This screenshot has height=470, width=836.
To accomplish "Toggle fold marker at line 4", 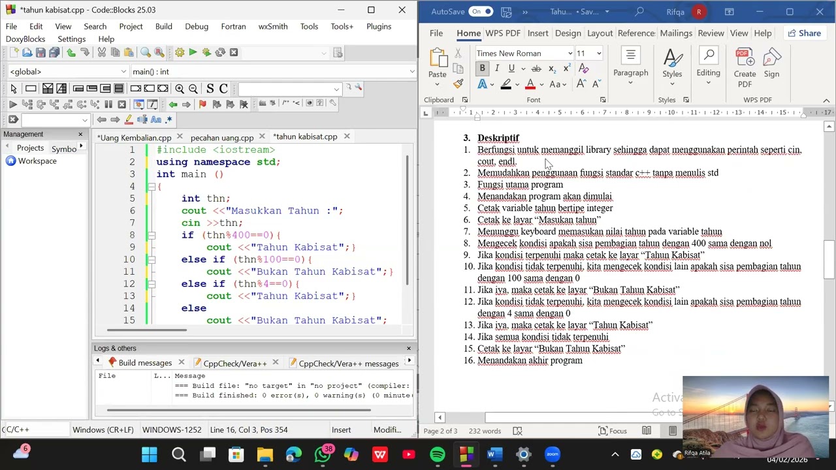I will coord(151,187).
